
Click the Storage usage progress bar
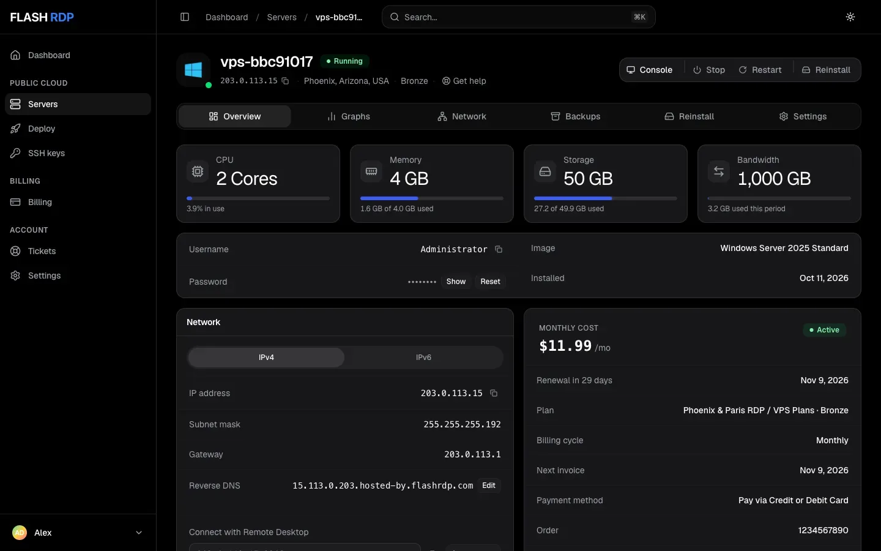tap(606, 198)
